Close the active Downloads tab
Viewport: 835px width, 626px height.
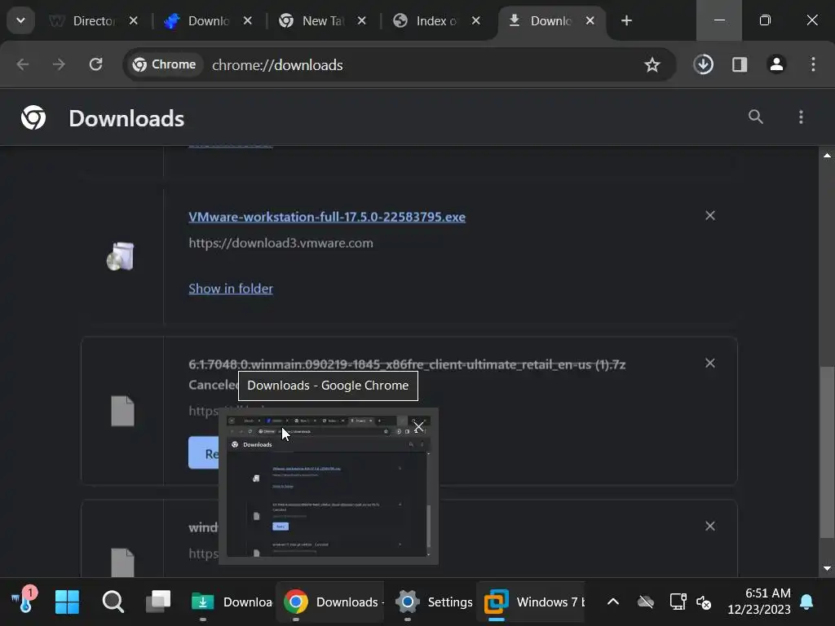pos(590,20)
